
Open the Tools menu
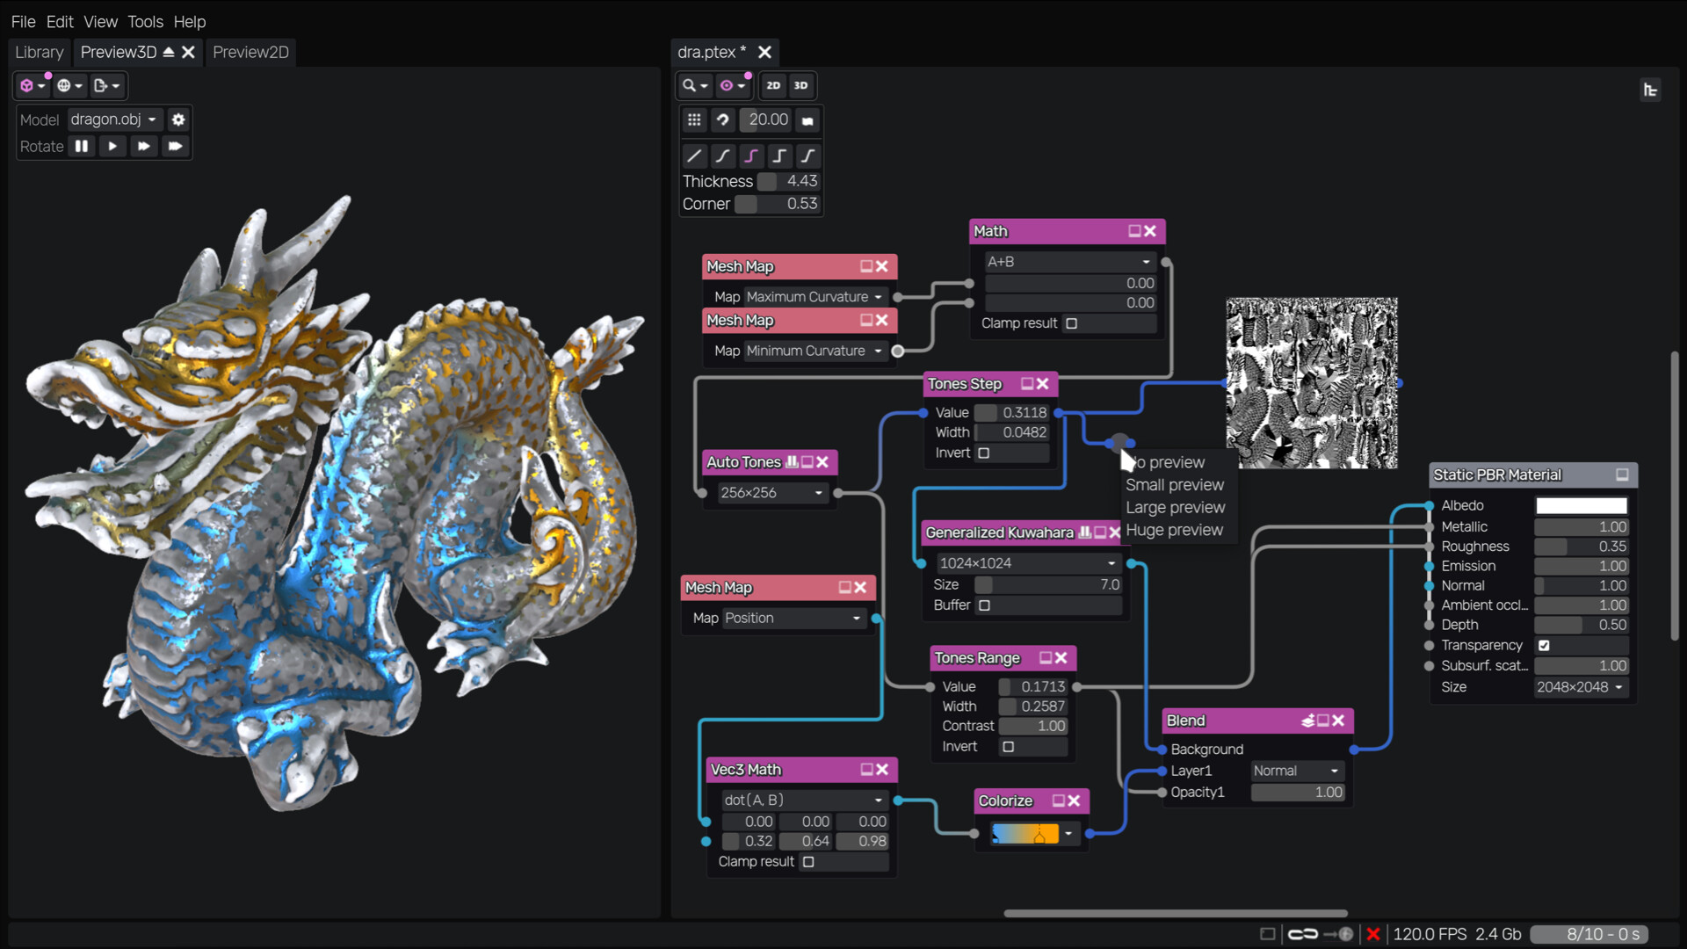[x=144, y=21]
